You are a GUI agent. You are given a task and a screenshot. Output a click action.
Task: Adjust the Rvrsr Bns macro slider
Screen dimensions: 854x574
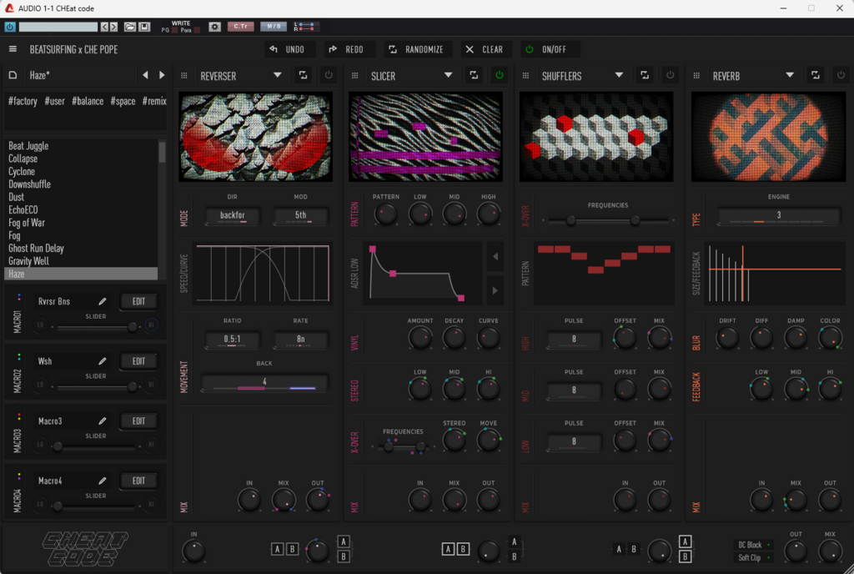95,327
